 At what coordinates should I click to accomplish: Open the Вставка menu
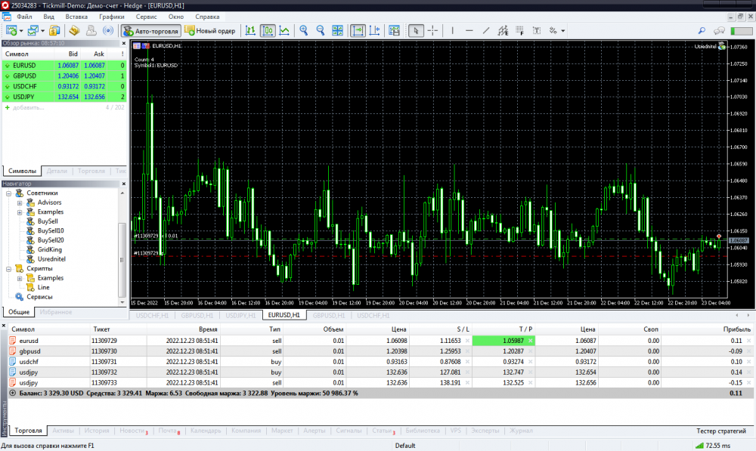(x=76, y=17)
